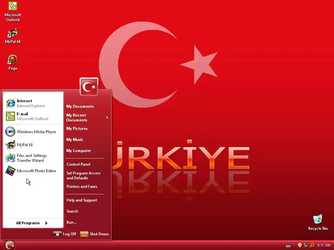Launch Windows Media Player from Start menu

[x=33, y=132]
